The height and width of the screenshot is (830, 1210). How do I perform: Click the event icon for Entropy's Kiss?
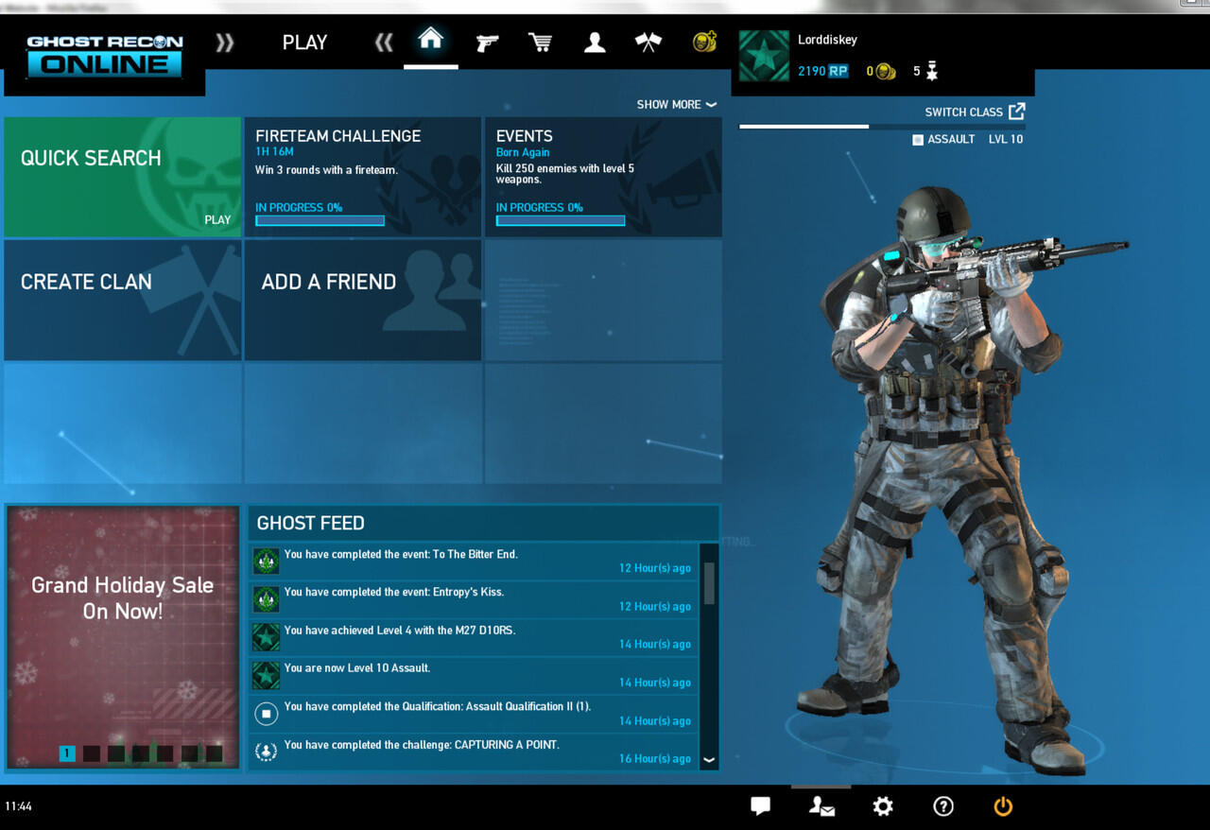point(266,599)
